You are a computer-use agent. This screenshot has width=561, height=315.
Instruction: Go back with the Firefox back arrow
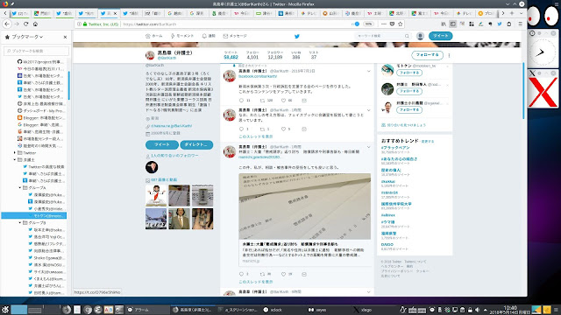8,24
